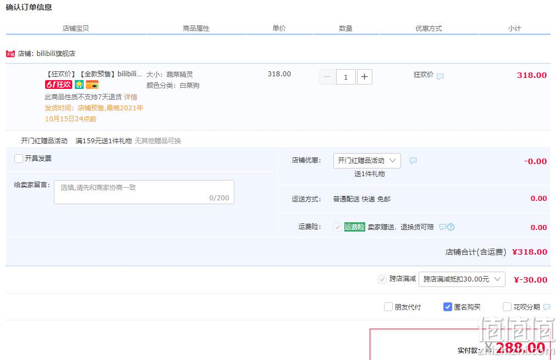Click the unit price 318.00
The width and height of the screenshot is (560, 360).
(x=279, y=74)
